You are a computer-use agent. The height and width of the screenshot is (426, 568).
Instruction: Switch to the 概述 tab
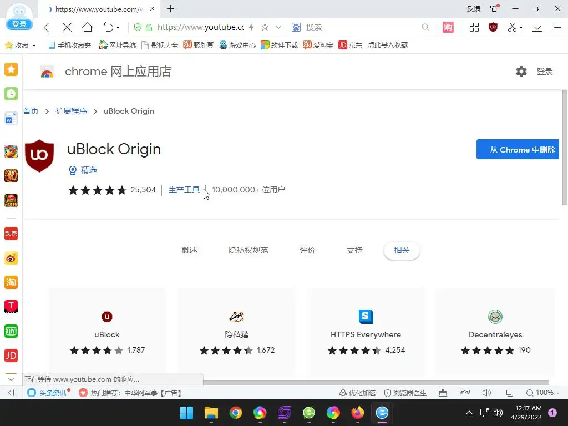[190, 250]
